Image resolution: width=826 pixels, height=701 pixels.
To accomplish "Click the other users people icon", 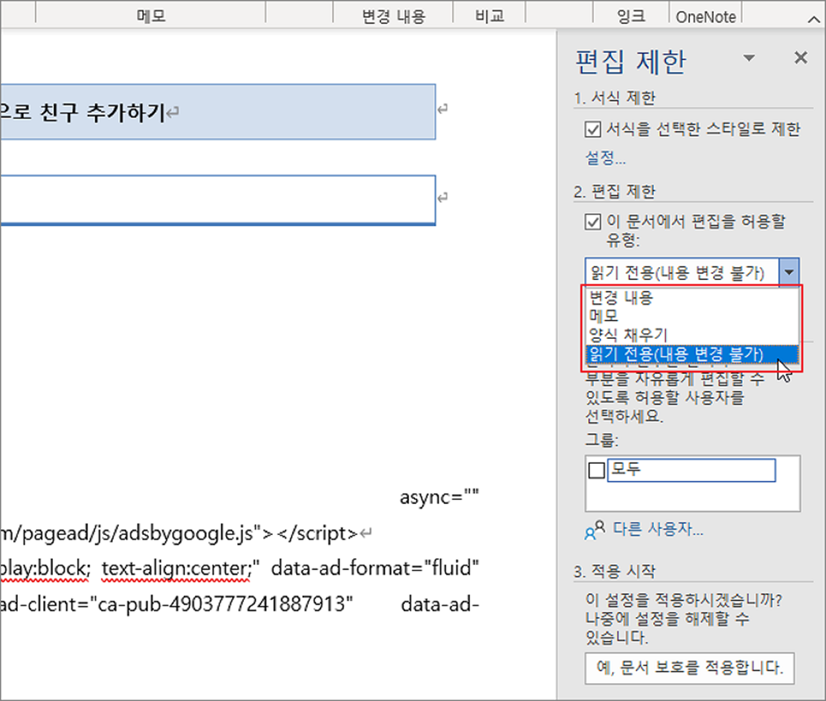I will (x=595, y=530).
